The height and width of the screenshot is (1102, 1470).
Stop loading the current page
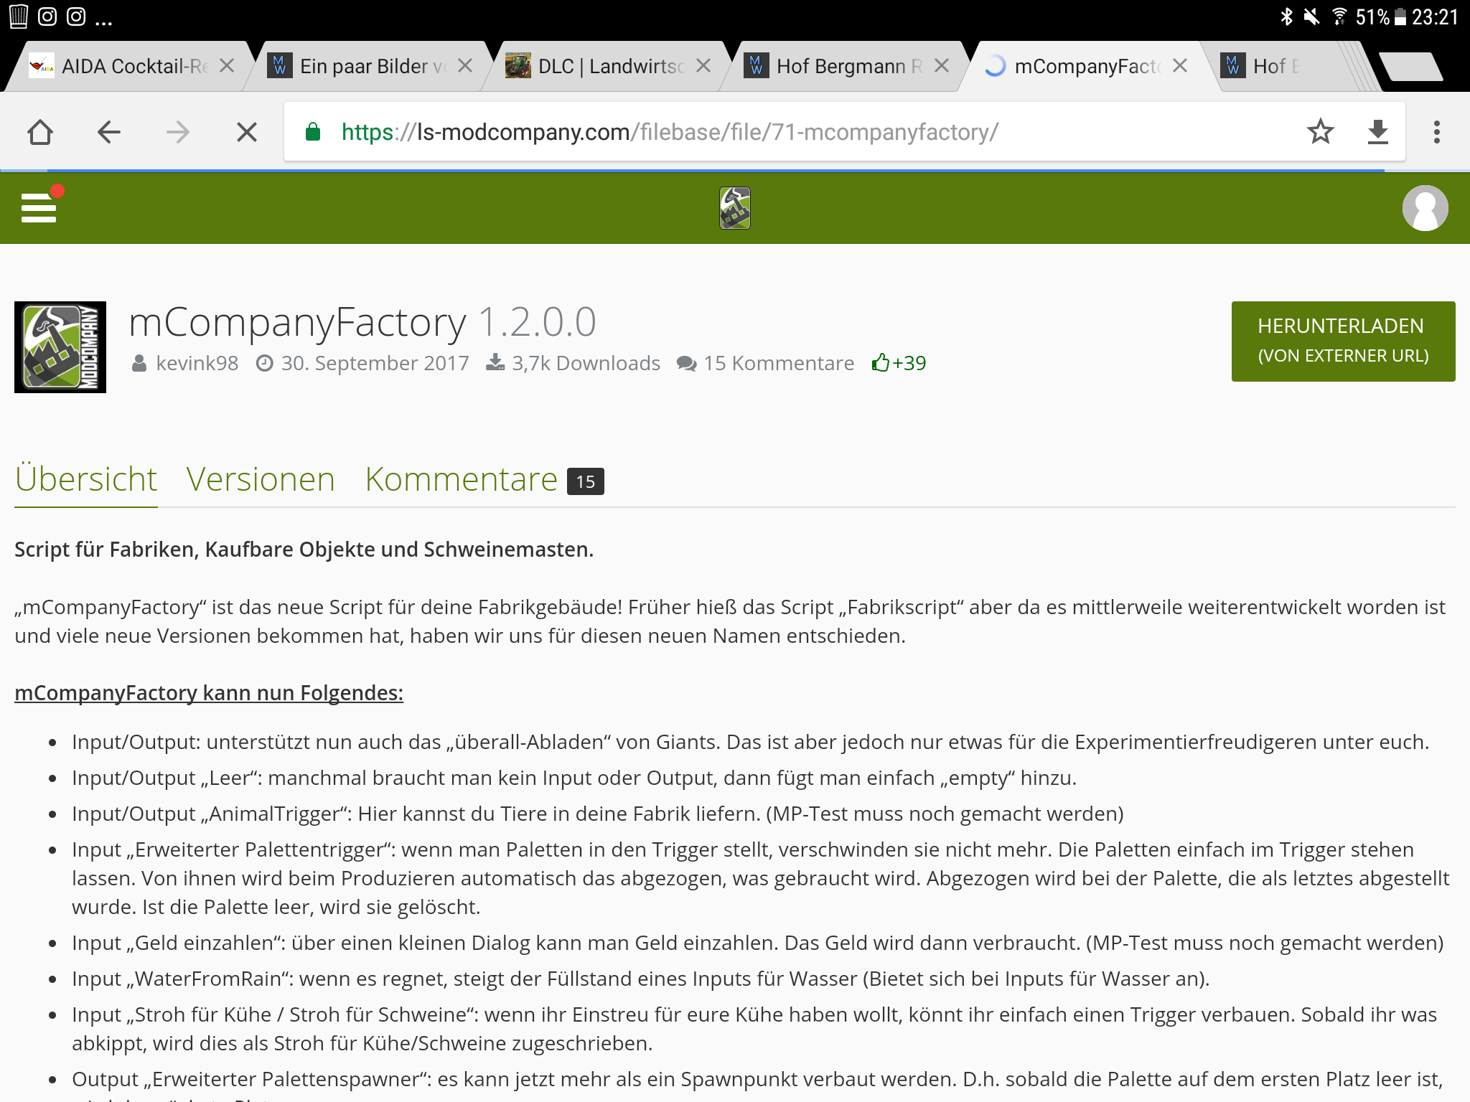tap(247, 132)
